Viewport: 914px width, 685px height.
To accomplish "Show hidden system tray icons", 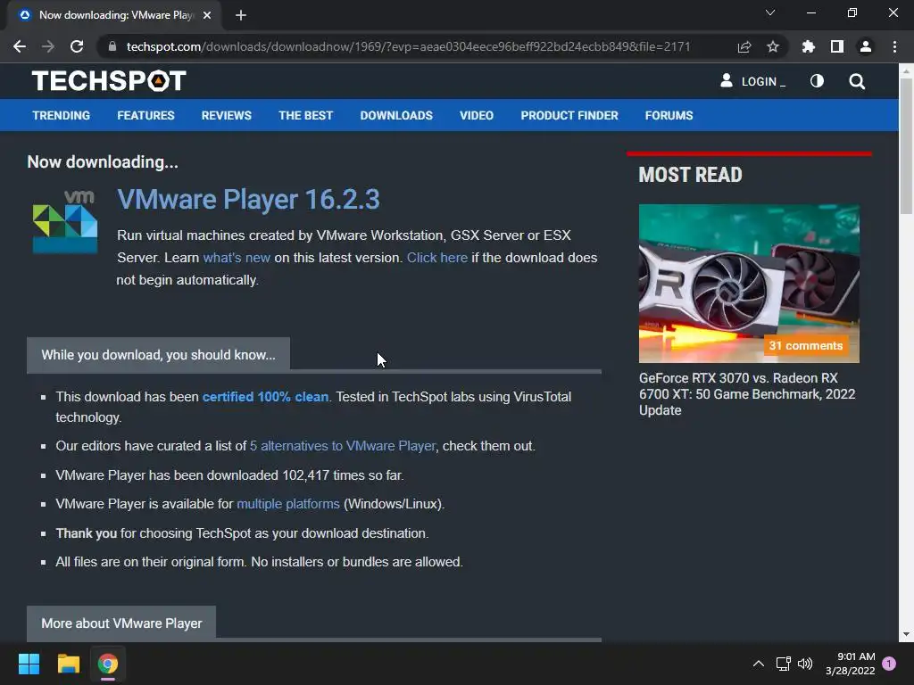I will [x=759, y=664].
